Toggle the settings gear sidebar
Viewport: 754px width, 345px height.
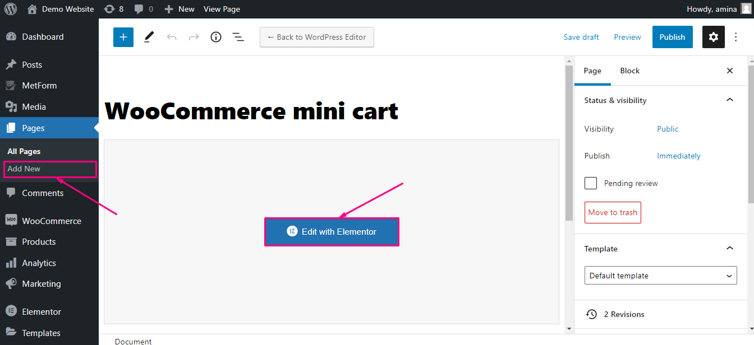(713, 37)
